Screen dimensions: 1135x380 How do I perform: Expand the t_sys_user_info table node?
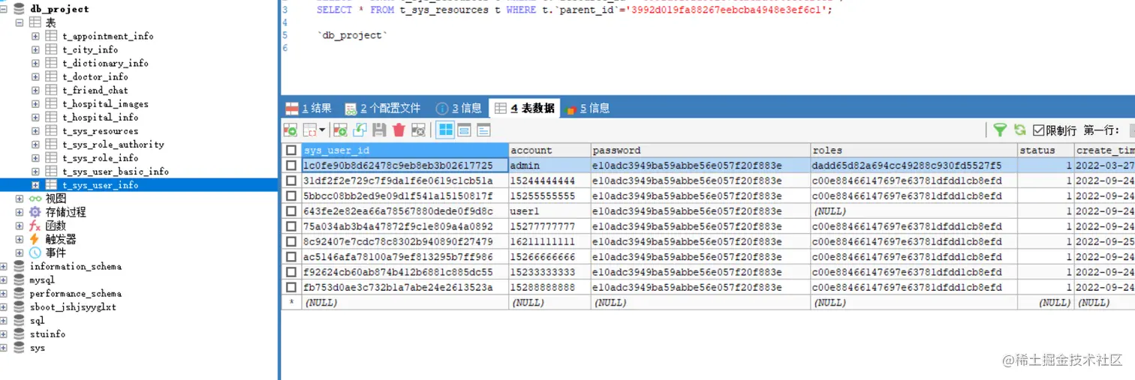point(35,184)
